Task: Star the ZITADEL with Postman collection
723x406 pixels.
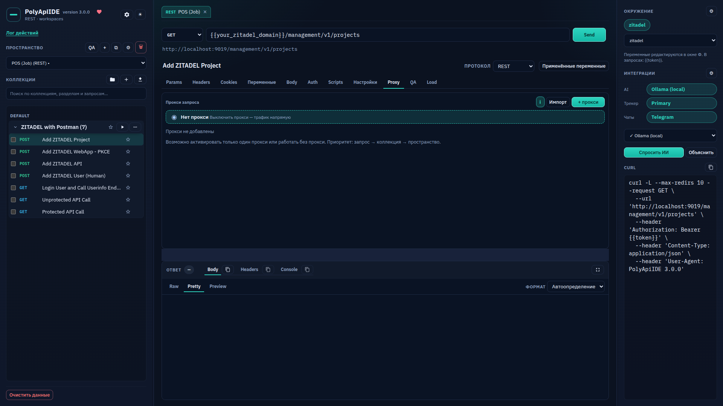Action: 111,127
